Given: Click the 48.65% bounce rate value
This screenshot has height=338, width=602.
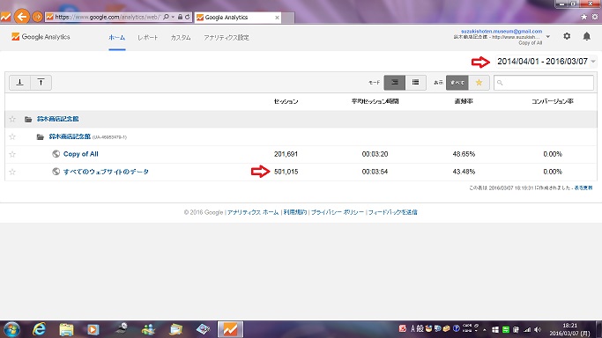Looking at the screenshot, I should coord(464,154).
